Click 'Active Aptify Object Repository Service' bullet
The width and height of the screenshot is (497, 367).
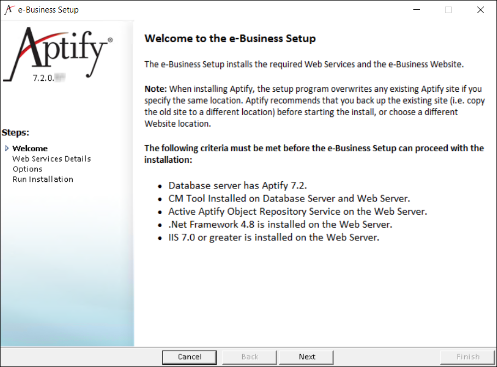click(297, 211)
